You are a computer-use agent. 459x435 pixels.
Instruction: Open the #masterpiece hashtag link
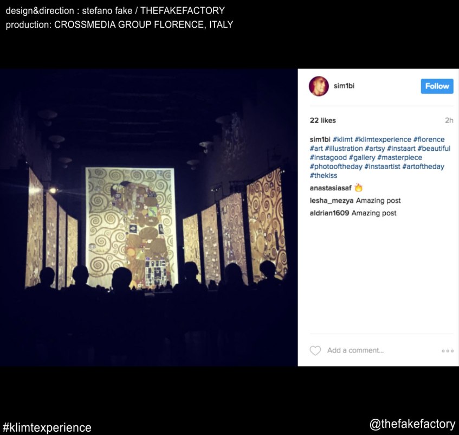click(399, 158)
